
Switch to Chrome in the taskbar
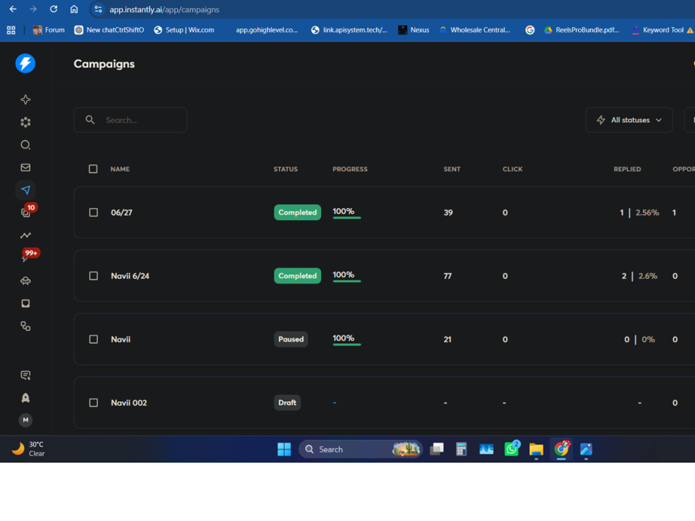click(561, 449)
